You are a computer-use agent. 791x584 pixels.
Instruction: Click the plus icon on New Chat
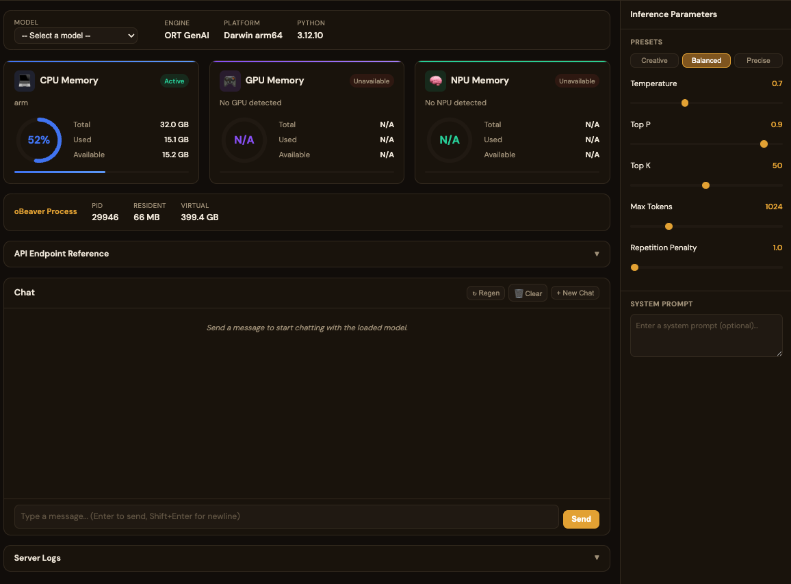pos(558,293)
